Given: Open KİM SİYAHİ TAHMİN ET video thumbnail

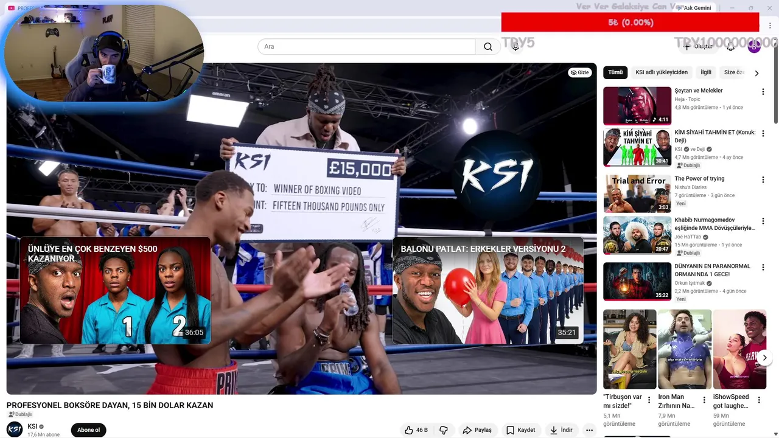Looking at the screenshot, I should click(x=637, y=147).
